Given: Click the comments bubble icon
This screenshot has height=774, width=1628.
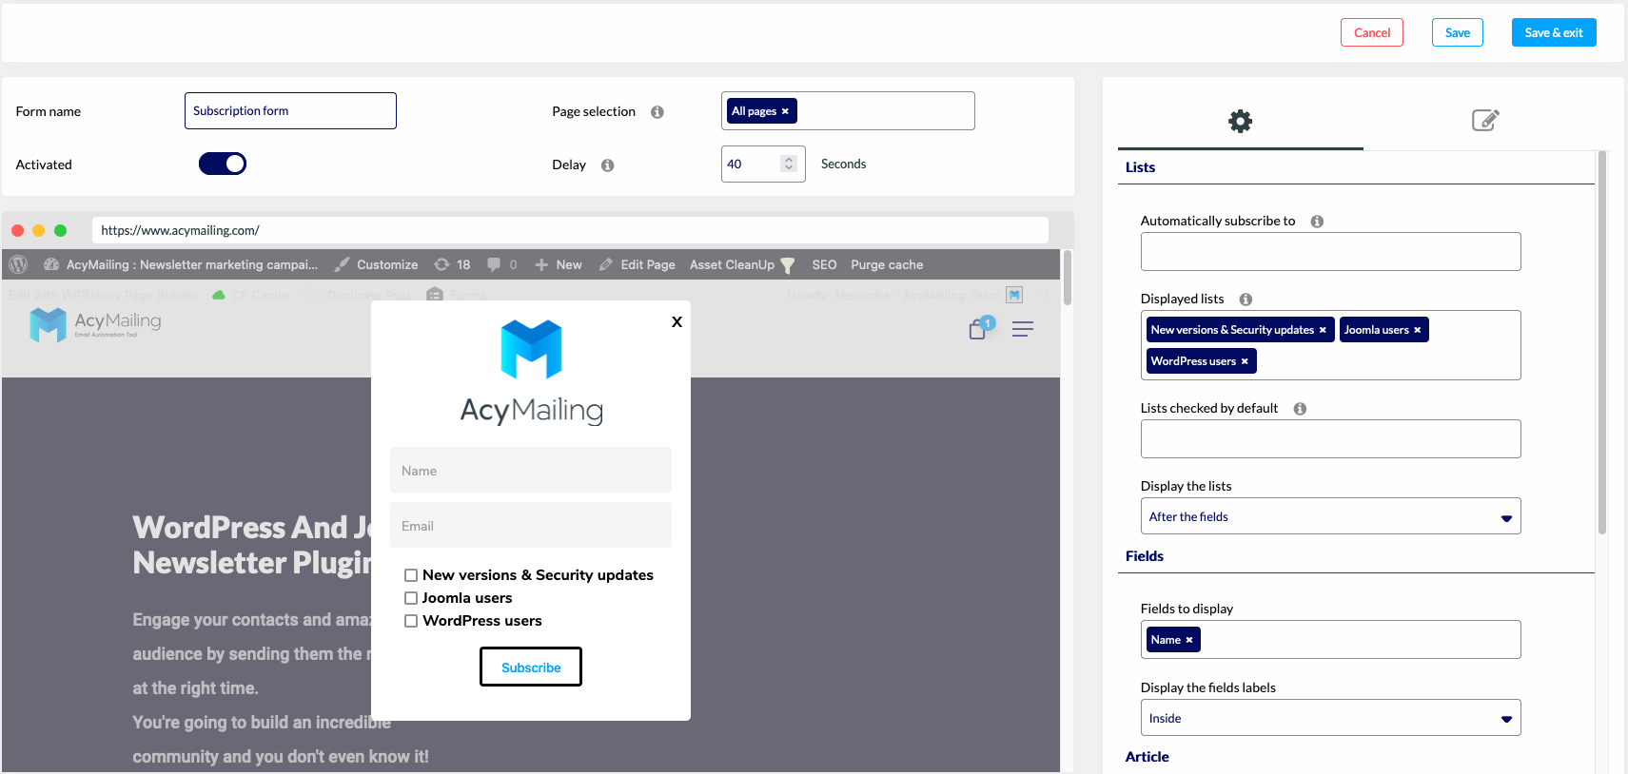Looking at the screenshot, I should pyautogui.click(x=494, y=264).
